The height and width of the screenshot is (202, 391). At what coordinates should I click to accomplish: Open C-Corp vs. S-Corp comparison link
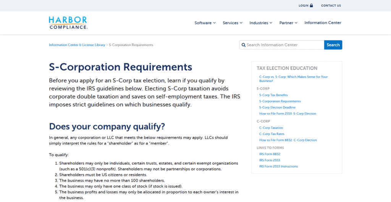click(294, 79)
